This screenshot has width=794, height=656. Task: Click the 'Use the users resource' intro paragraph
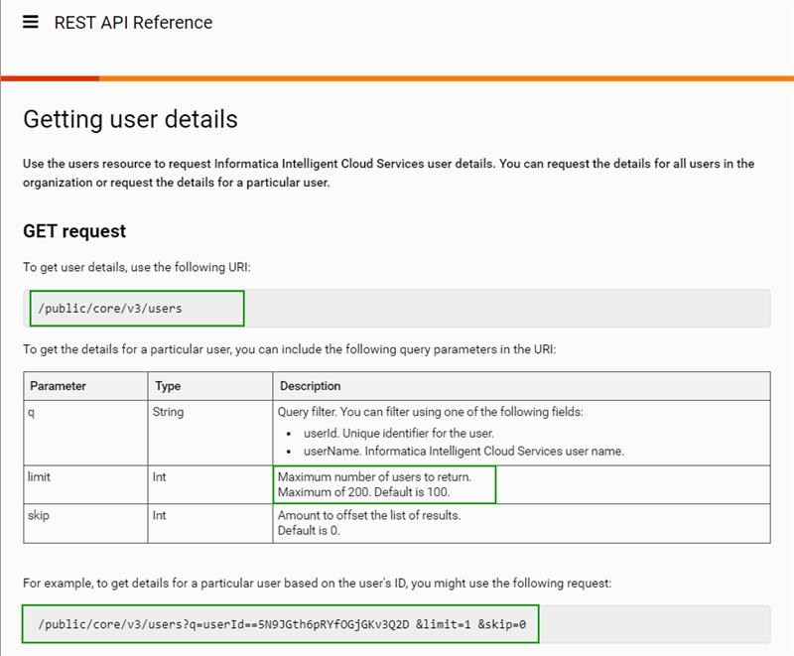[x=388, y=173]
